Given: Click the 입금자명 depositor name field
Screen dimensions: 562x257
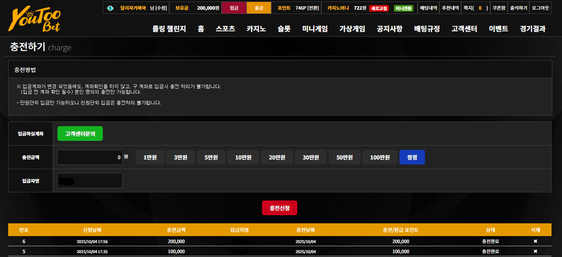Looking at the screenshot, I should [90, 180].
